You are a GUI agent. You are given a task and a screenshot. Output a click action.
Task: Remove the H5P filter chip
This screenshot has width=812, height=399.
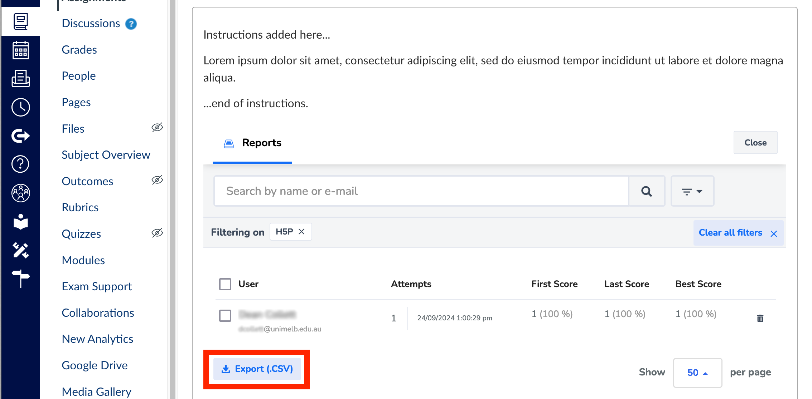tap(302, 232)
